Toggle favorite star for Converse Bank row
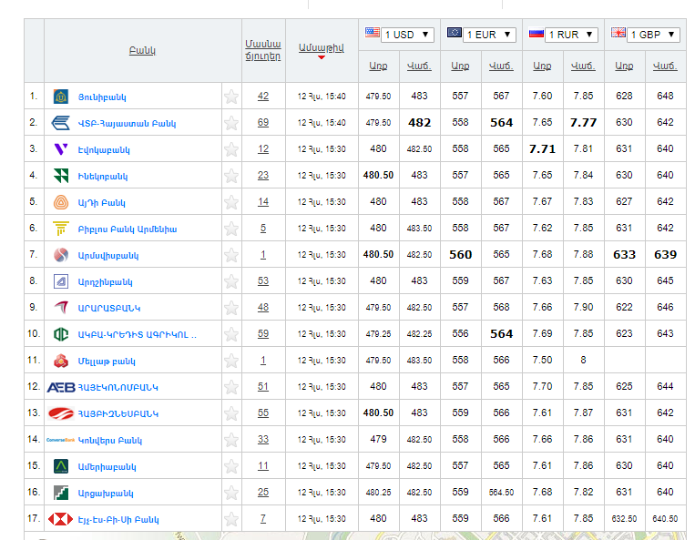Viewport: 695px width, 540px height. [231, 440]
